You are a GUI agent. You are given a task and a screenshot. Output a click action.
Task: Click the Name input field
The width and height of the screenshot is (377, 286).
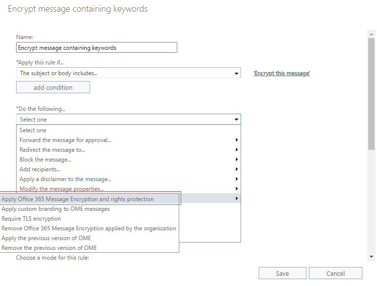(x=96, y=48)
